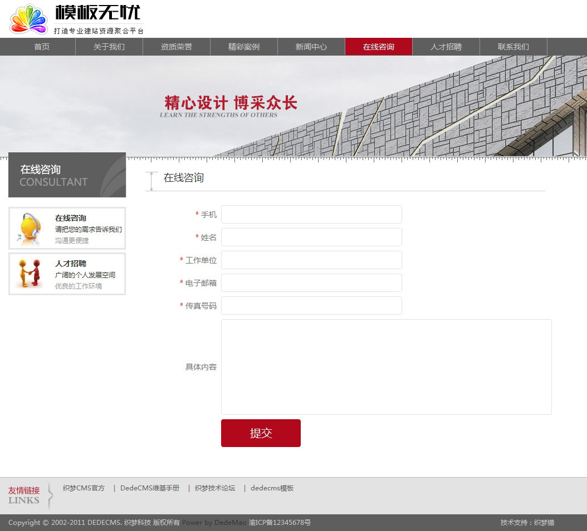Image resolution: width=587 pixels, height=531 pixels.
Task: Click the colorful peacock logo icon
Action: click(x=28, y=19)
